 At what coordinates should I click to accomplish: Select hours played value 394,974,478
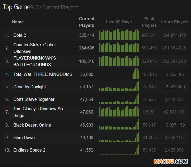tap(174, 35)
